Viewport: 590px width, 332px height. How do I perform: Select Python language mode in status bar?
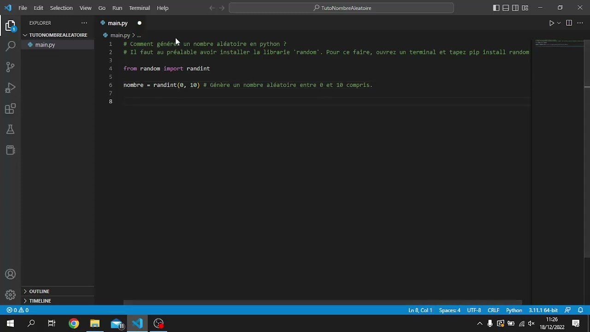[x=513, y=310]
